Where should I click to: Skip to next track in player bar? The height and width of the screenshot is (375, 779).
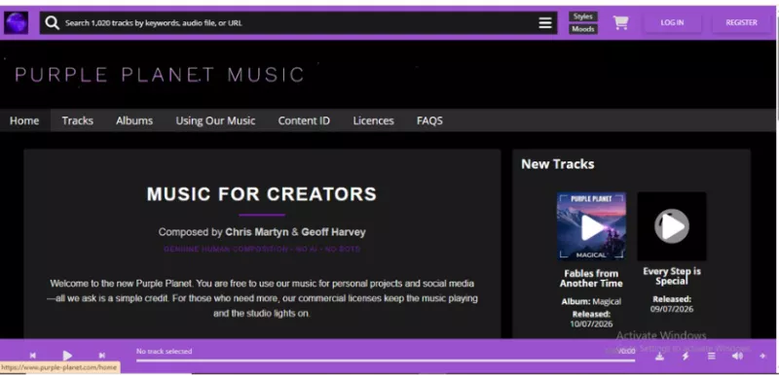(x=102, y=356)
